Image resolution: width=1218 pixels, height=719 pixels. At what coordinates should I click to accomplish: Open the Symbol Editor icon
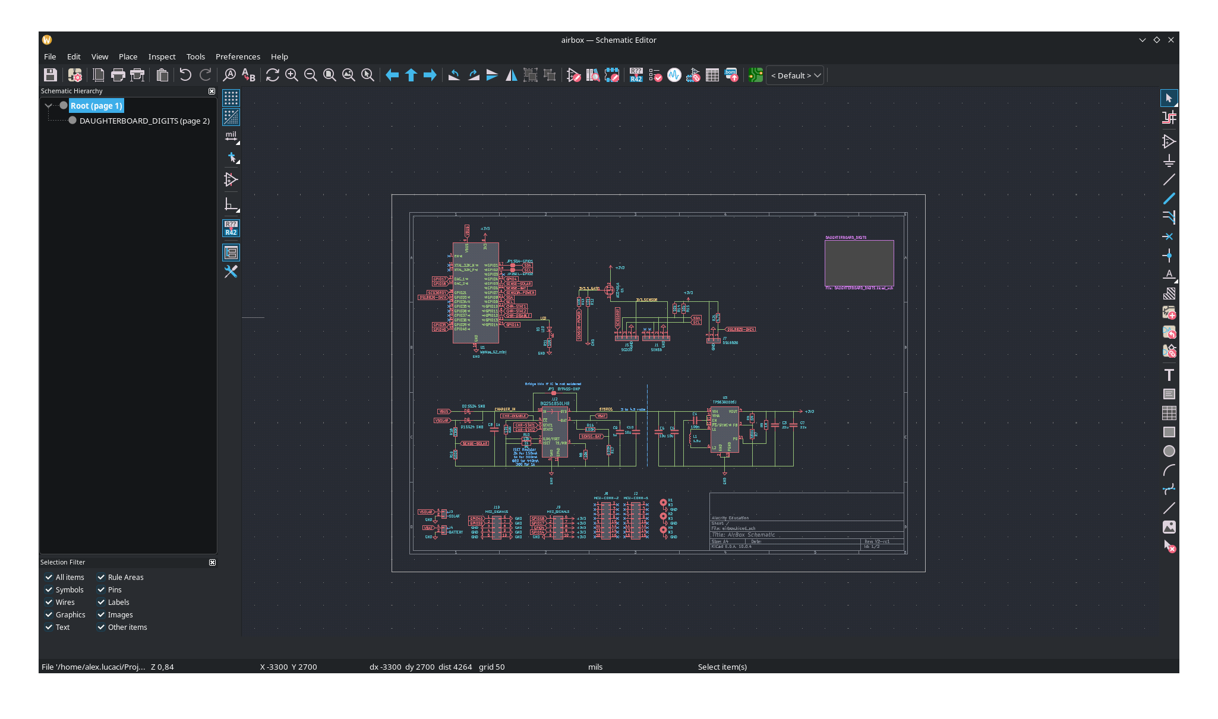573,75
